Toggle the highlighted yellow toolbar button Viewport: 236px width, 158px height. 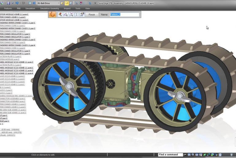tap(67, 3)
